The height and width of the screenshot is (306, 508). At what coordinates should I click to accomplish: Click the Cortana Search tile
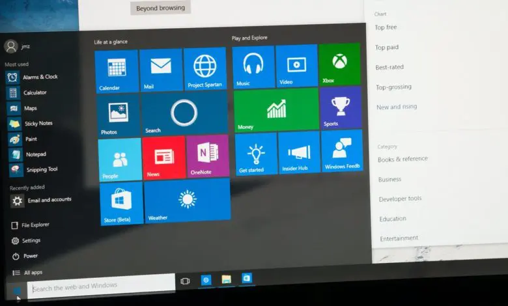point(184,113)
